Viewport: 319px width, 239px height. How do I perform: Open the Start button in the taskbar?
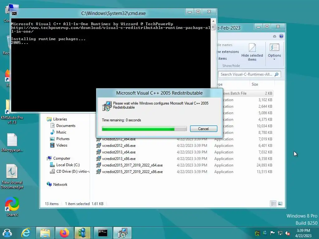7,233
